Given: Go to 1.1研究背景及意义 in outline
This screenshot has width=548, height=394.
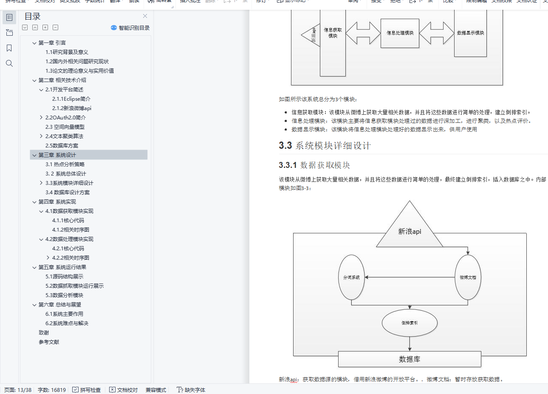Looking at the screenshot, I should [x=67, y=52].
